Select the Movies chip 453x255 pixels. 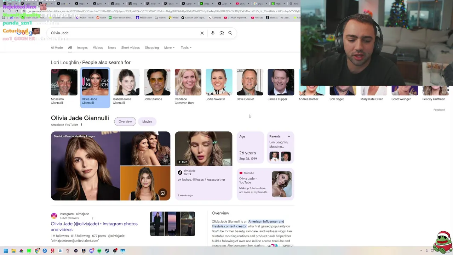pos(147,121)
